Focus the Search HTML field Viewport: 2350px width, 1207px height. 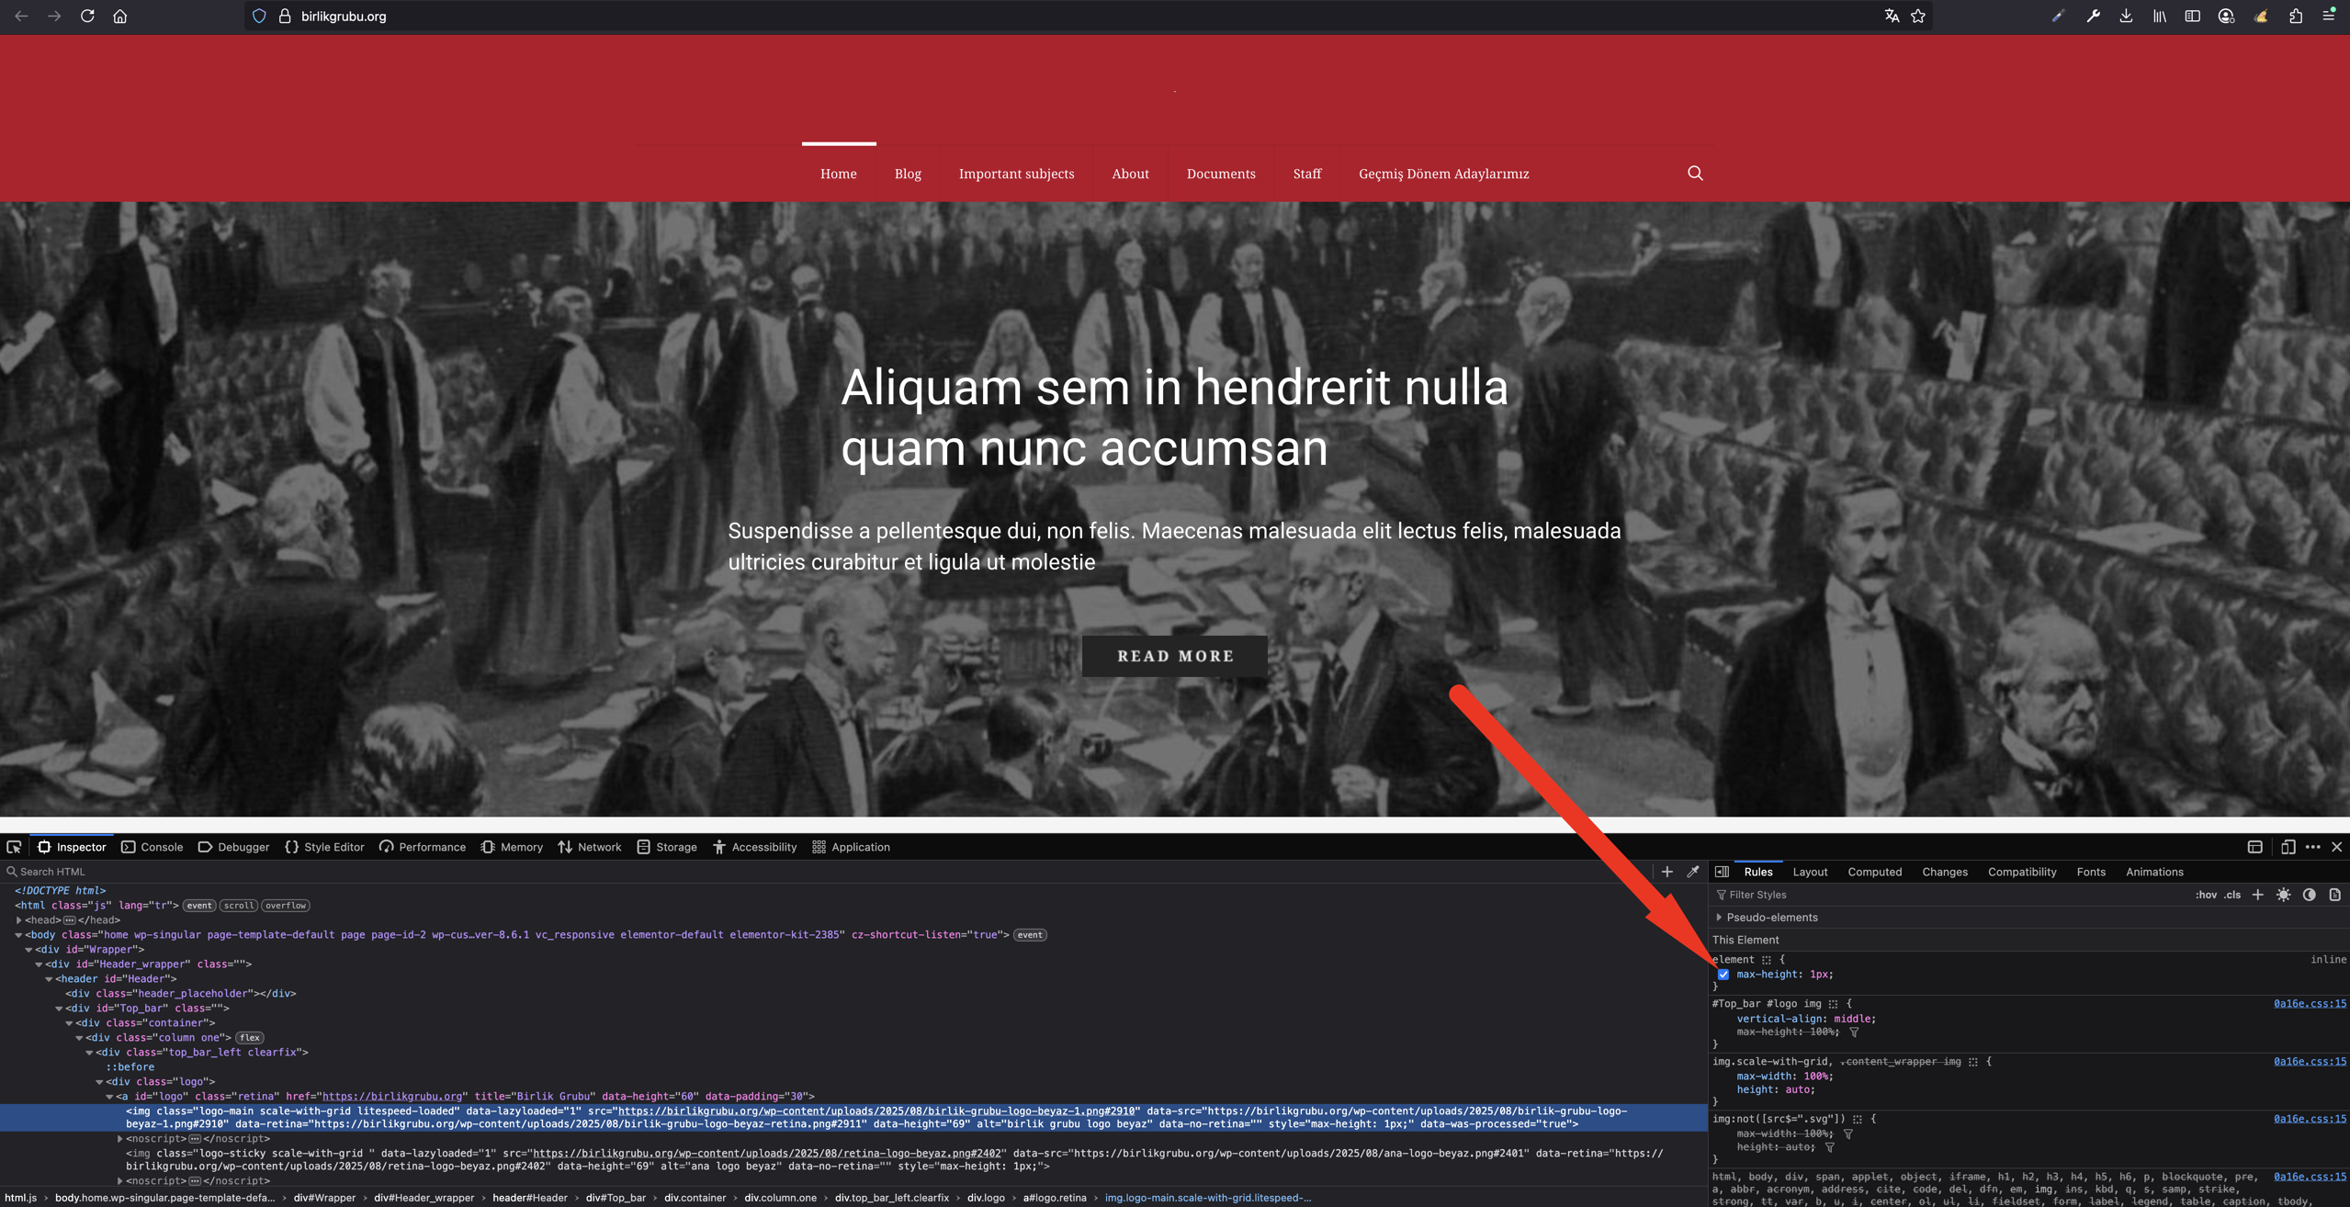click(x=827, y=872)
